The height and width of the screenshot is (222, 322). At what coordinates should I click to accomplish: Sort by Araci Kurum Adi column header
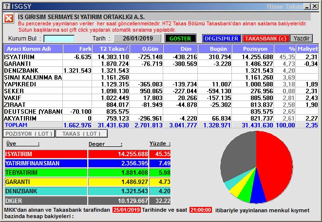click(33, 49)
